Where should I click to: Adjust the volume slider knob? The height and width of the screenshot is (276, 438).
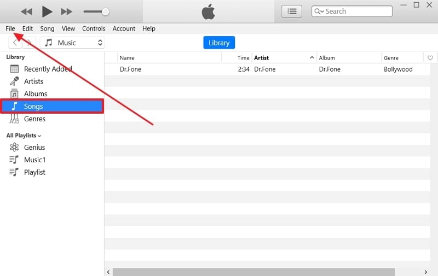(105, 11)
